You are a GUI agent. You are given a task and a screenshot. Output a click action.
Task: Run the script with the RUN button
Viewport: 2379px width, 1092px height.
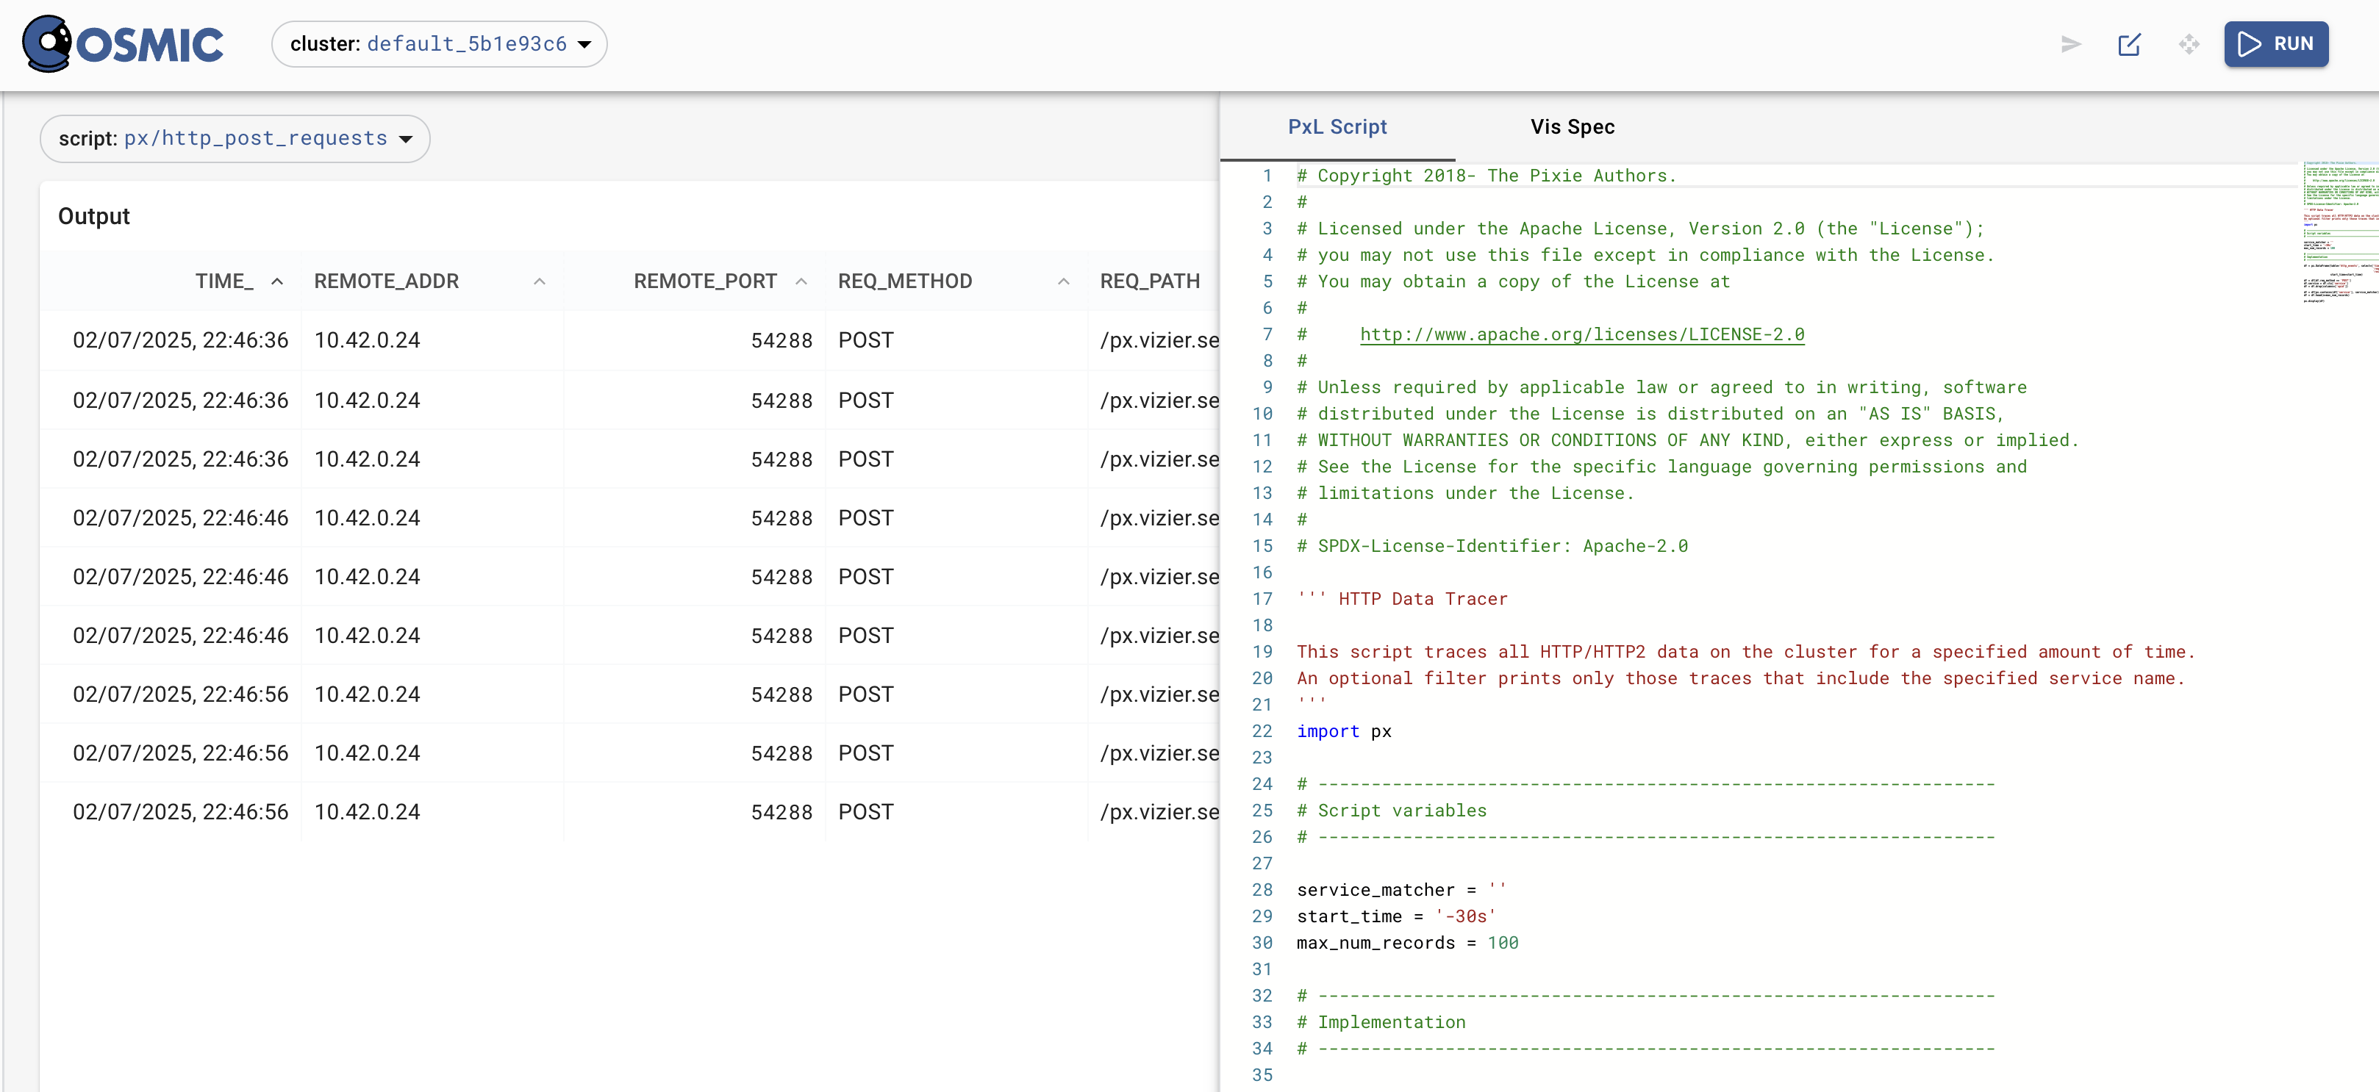tap(2275, 44)
